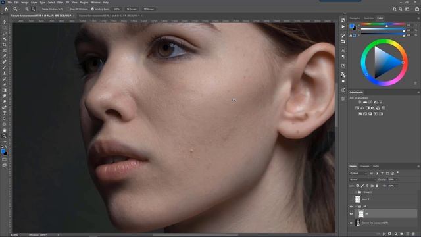The height and width of the screenshot is (237, 421).
Task: Open the layer style fx menu
Action: 384,234
